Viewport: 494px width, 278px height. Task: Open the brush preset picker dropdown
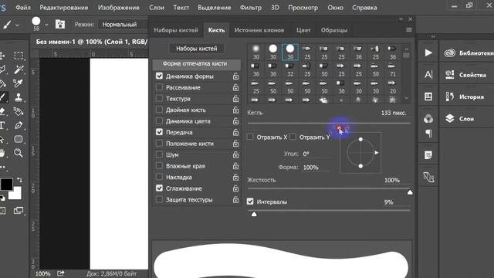click(46, 25)
